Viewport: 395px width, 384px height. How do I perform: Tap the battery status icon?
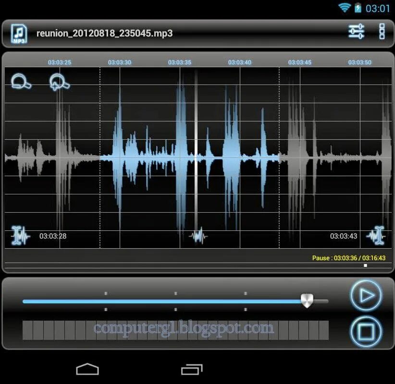tap(358, 8)
